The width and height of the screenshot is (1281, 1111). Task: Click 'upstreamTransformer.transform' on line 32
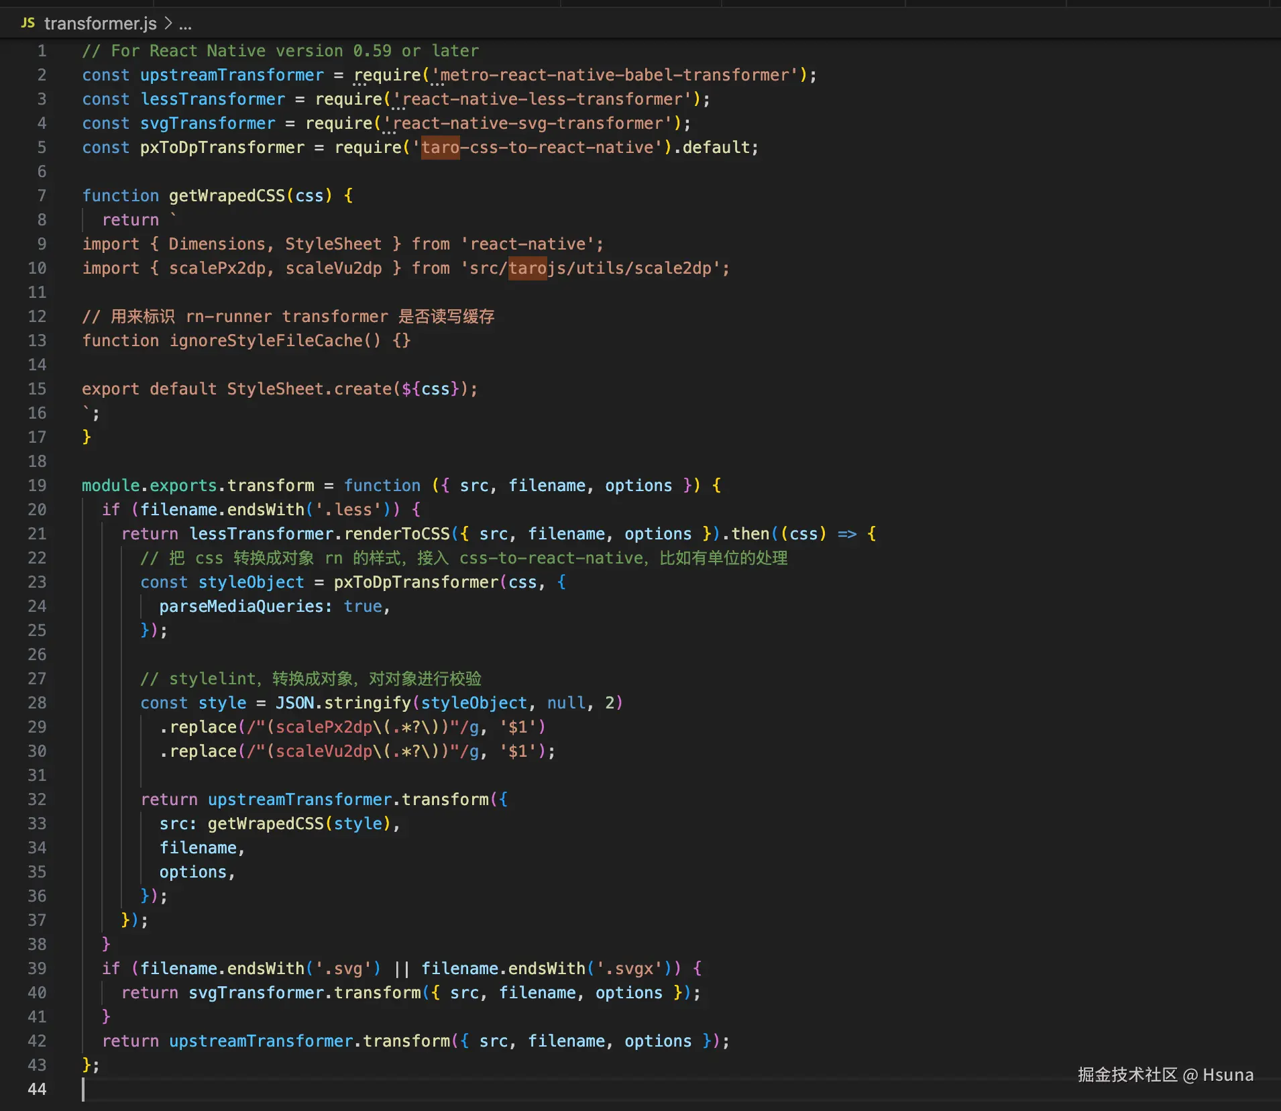[348, 800]
